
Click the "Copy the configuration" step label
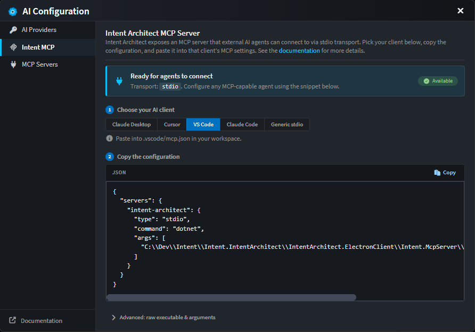tap(148, 157)
